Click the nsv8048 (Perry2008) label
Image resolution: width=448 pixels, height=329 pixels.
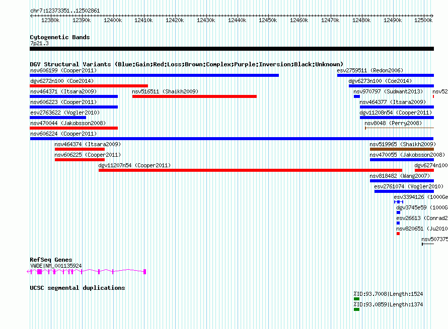(393, 123)
